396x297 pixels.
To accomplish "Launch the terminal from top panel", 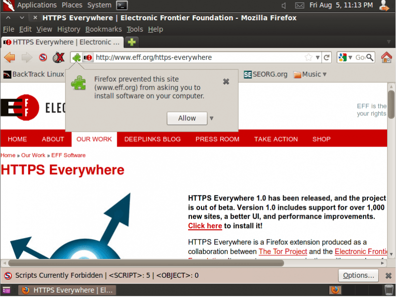I will coord(122,5).
